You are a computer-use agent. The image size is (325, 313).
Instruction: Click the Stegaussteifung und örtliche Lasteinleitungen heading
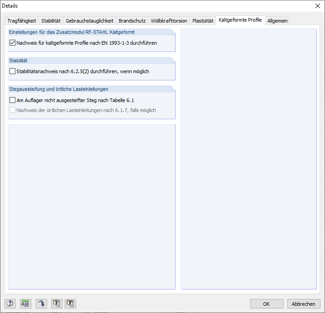59,89
